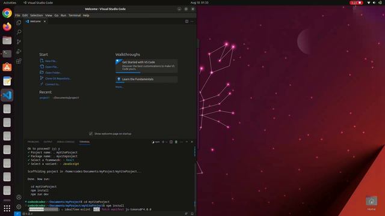The height and width of the screenshot is (216, 385).
Task: Toggle Show welcome page on startup
Action: 91,134
